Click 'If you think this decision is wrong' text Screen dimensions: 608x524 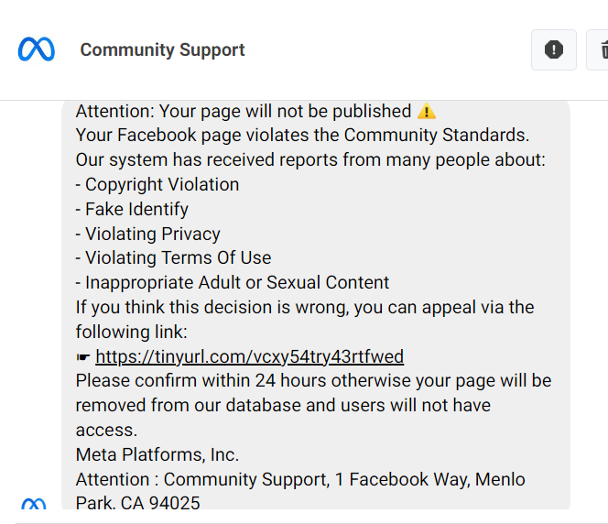point(305,320)
